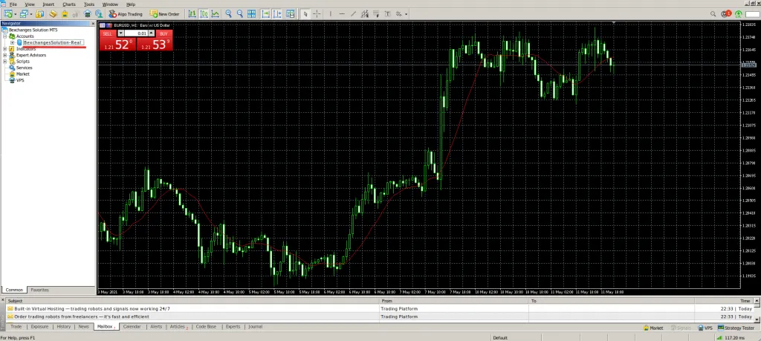Increase the trade volume with up arrow
This screenshot has height=341, width=761.
click(x=152, y=33)
